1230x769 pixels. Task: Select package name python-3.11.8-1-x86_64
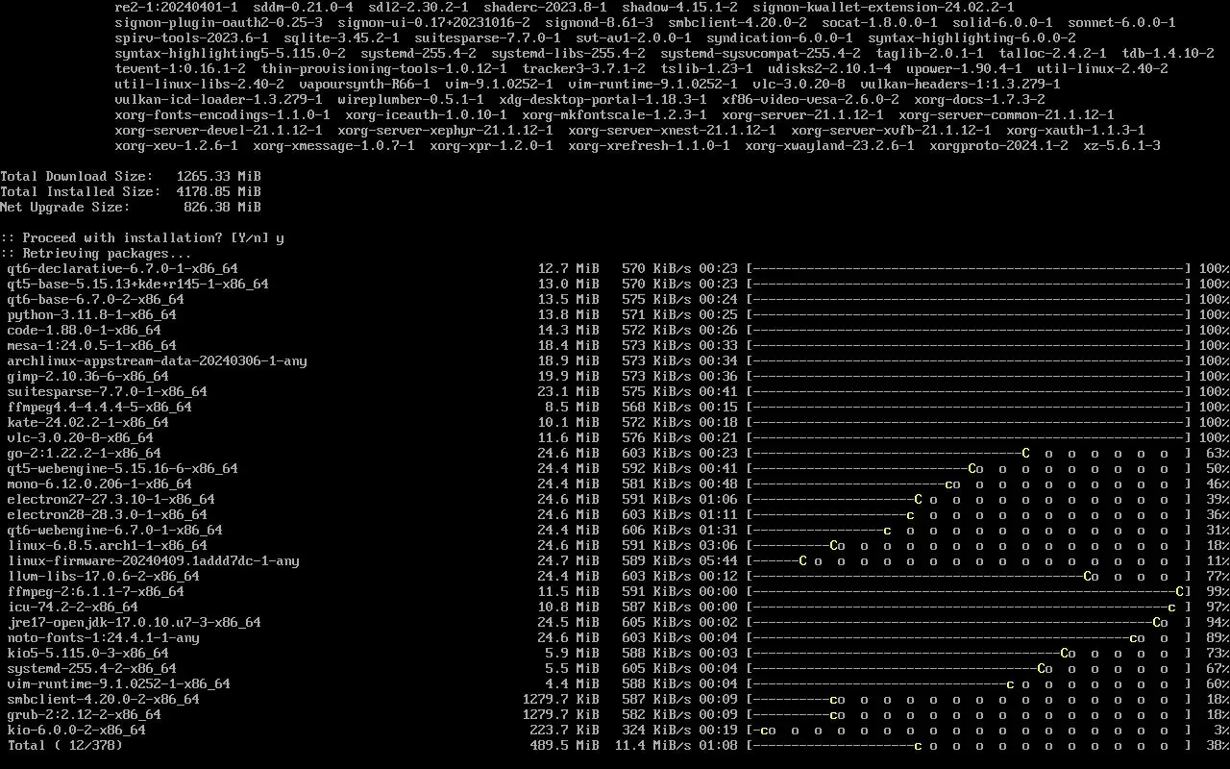[x=92, y=314]
